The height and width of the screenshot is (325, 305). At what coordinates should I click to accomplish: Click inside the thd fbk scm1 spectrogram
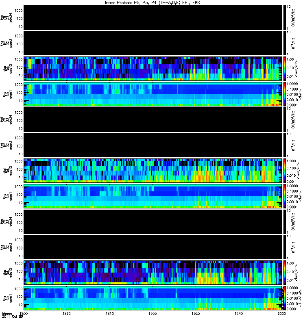coord(153,196)
